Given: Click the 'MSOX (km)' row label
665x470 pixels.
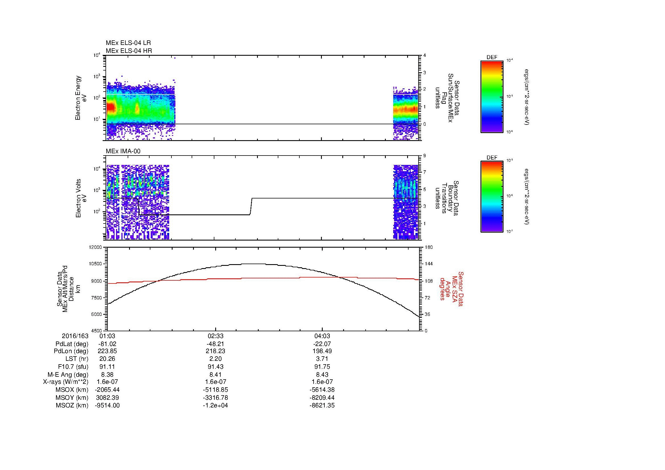Looking at the screenshot, I should tap(72, 390).
